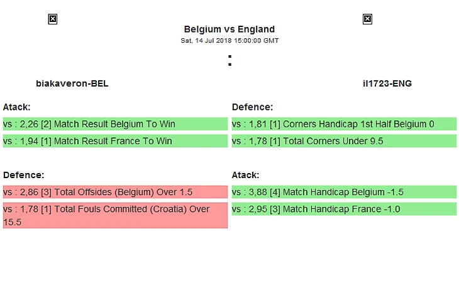Click Corners Handicap 1st Half Belgium 0
The height and width of the screenshot is (301, 459).
tap(344, 124)
